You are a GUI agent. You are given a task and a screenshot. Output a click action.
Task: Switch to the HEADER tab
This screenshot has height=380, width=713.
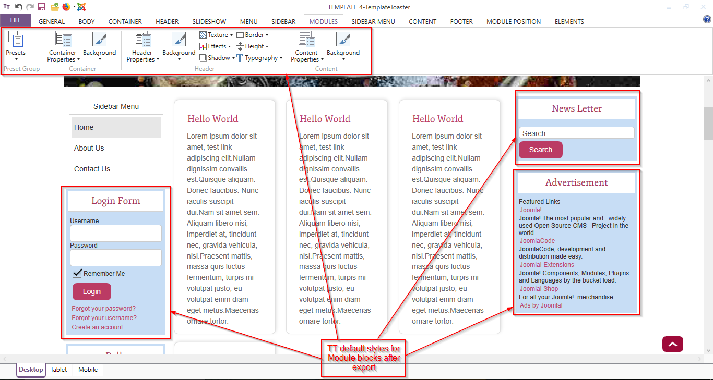(167, 21)
